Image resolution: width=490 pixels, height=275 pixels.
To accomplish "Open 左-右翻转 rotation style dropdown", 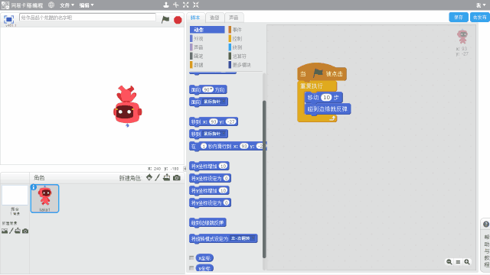I will [x=243, y=238].
